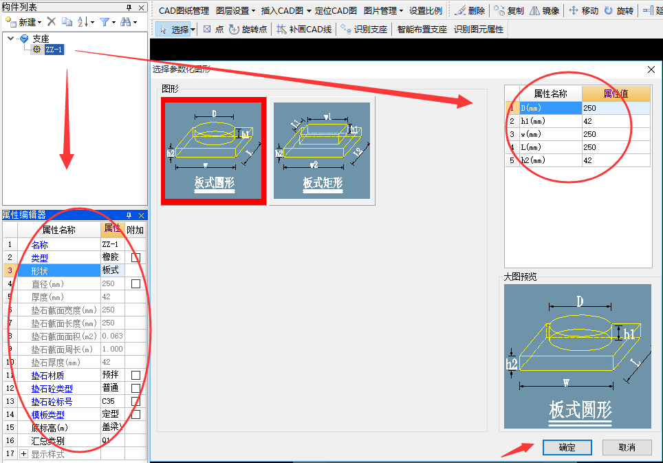
Task: Click the binoculars find icon
Action: click(x=127, y=22)
